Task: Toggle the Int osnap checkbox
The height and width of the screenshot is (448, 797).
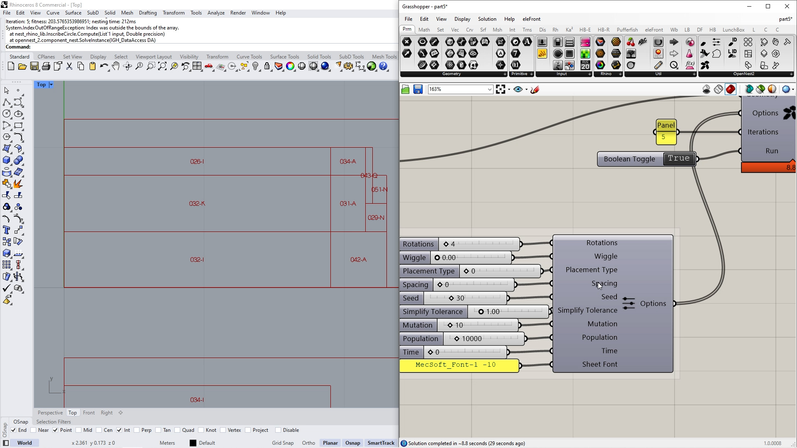Action: (x=119, y=430)
